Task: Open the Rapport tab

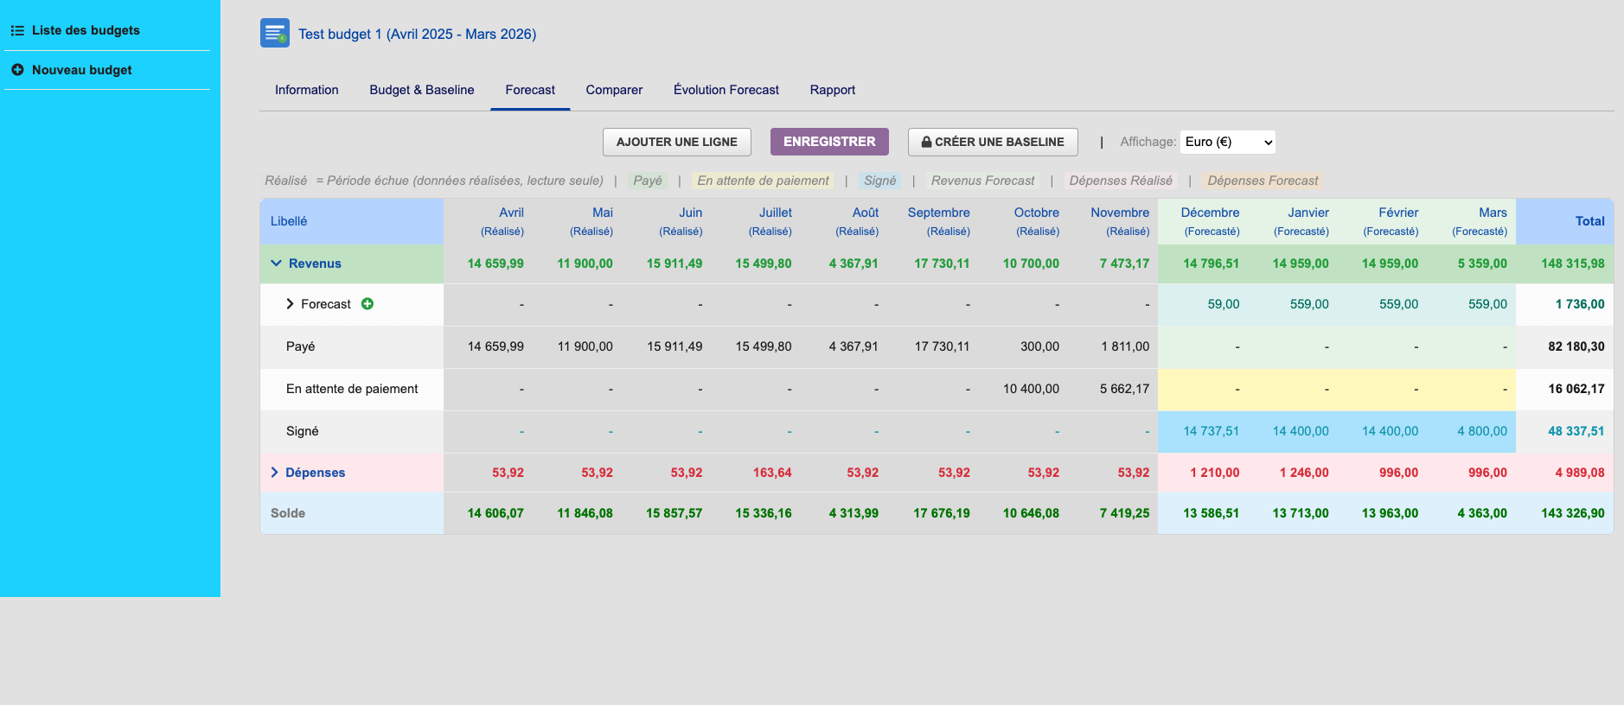Action: [832, 90]
